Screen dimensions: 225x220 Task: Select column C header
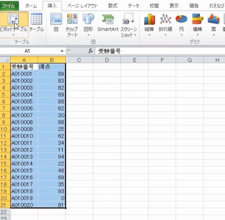79,60
